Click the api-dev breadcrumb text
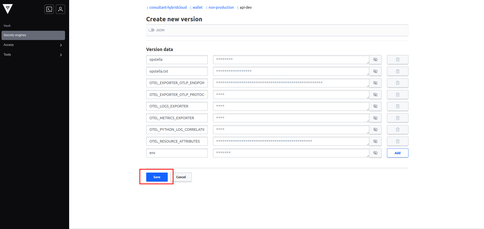The width and height of the screenshot is (484, 229). tap(246, 7)
